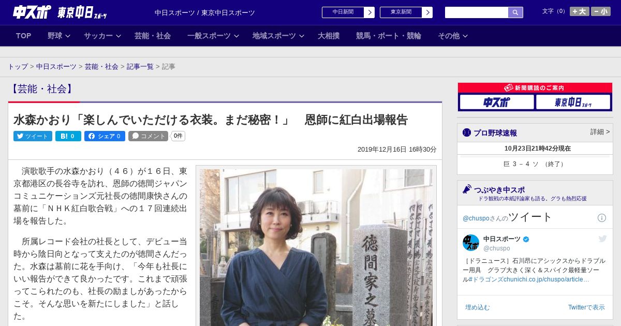The image size is (621, 326).
Task: Open 東京中日スポーツ subscription banner button
Action: point(573,102)
